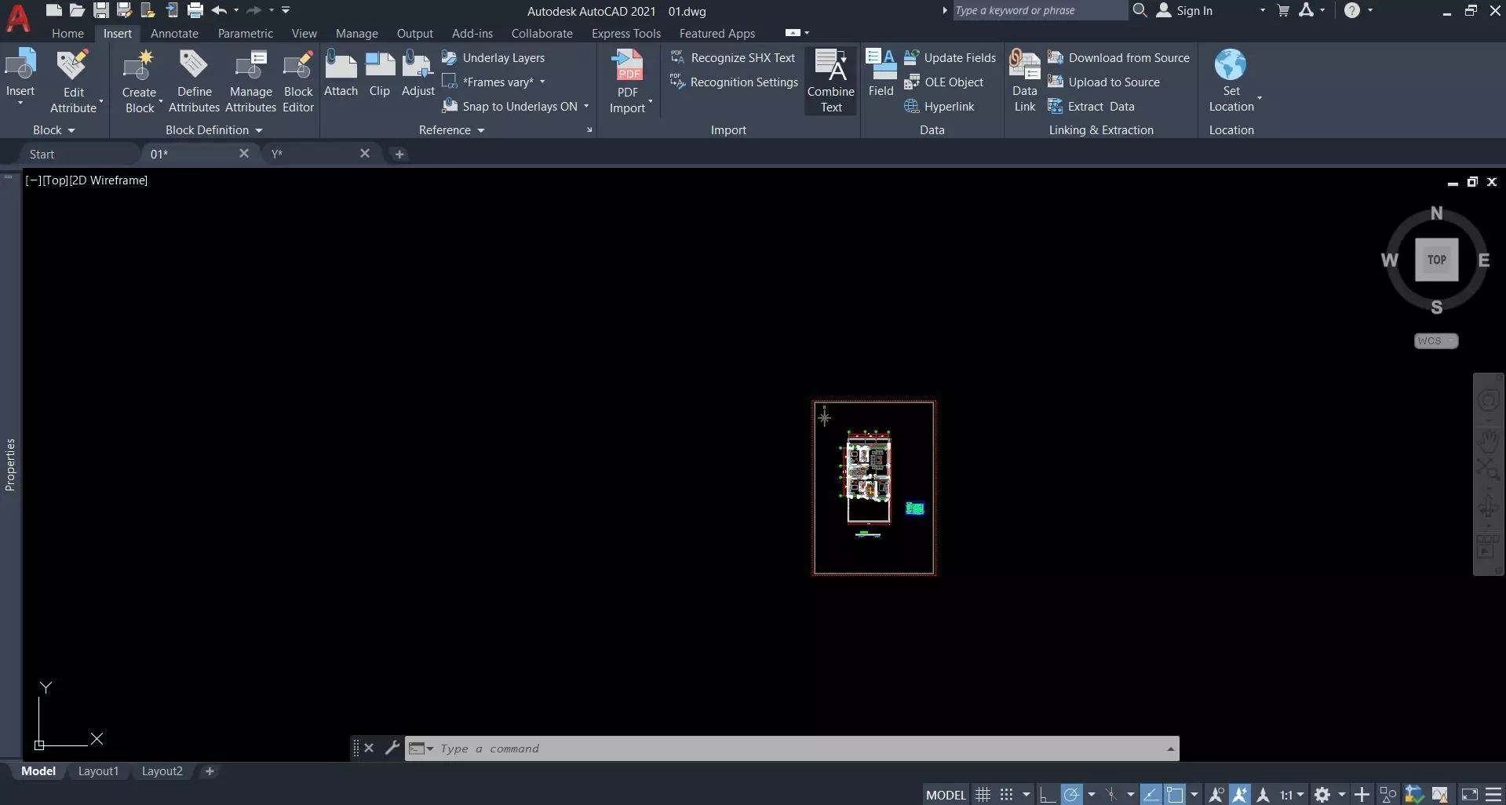This screenshot has height=805, width=1506.
Task: Open Customize Quick Access Toolbar dropdown
Action: pyautogui.click(x=286, y=10)
